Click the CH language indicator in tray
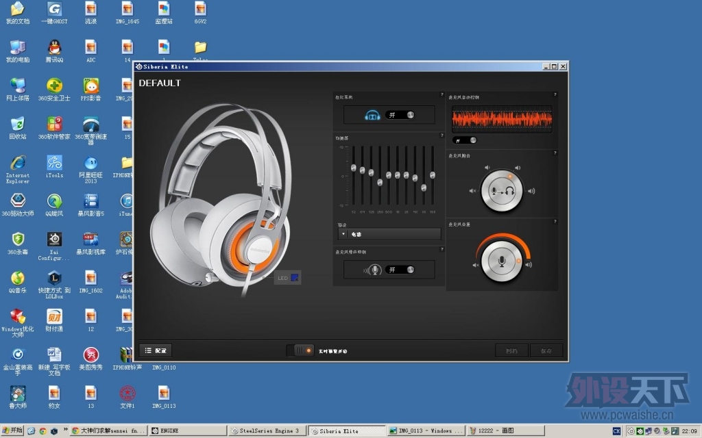This screenshot has width=702, height=438. click(616, 431)
